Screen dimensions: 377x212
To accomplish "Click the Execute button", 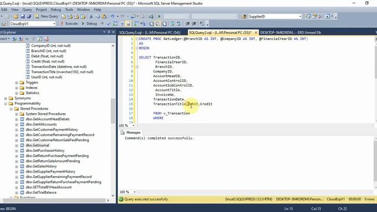I will click(x=69, y=24).
